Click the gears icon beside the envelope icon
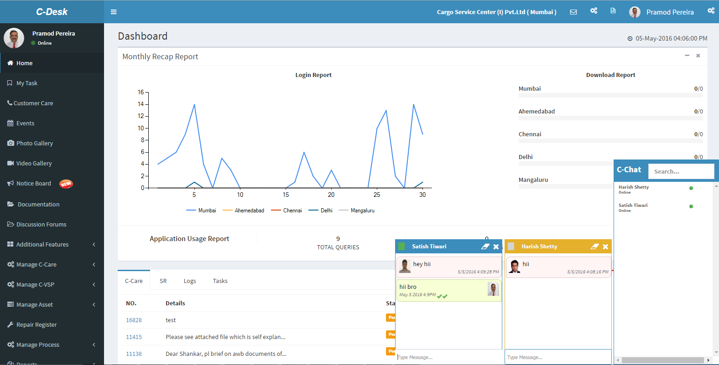Image resolution: width=719 pixels, height=365 pixels. point(594,10)
